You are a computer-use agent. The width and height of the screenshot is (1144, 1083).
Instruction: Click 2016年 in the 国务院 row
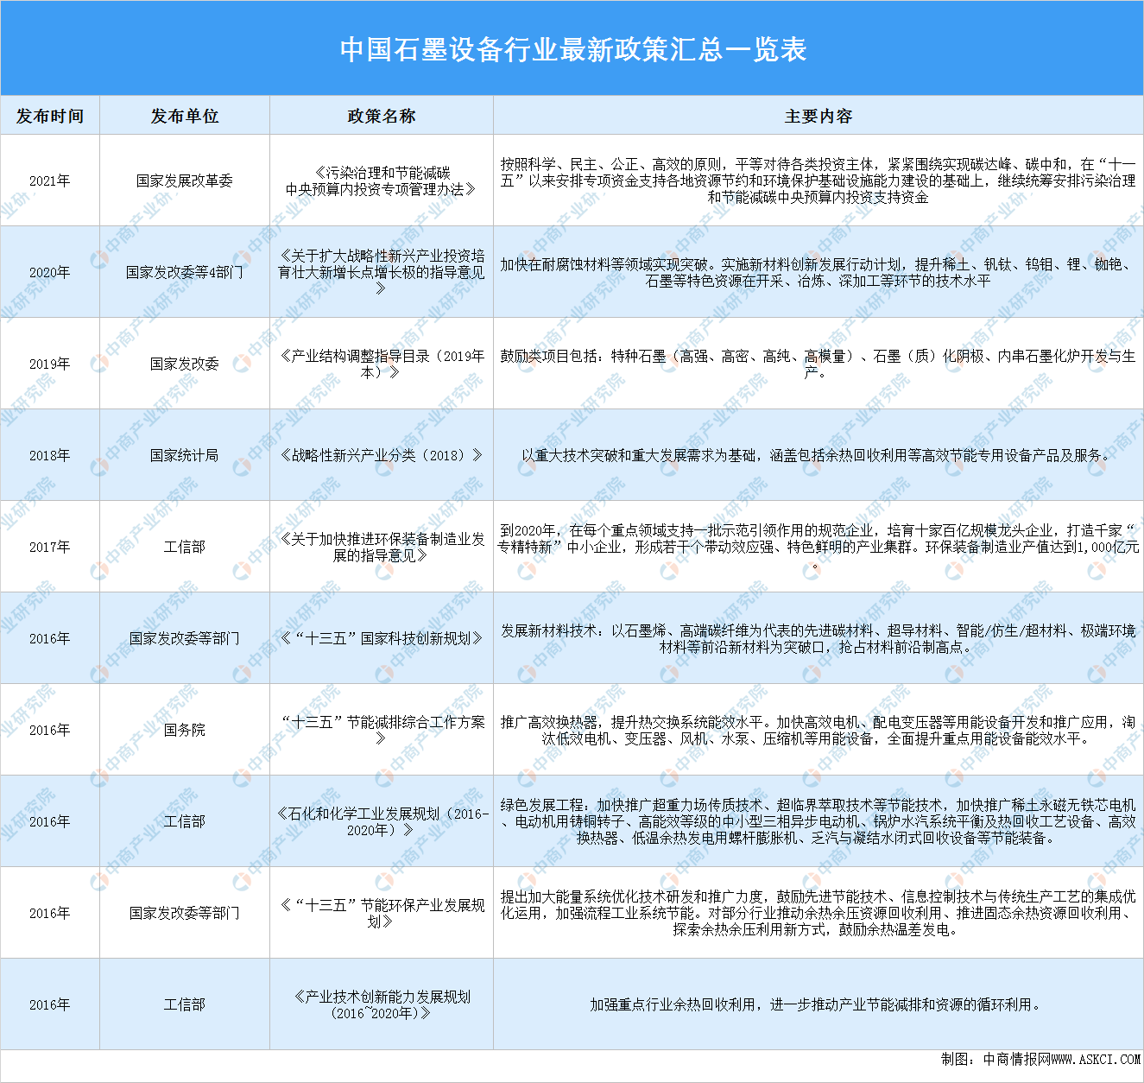[x=50, y=730]
